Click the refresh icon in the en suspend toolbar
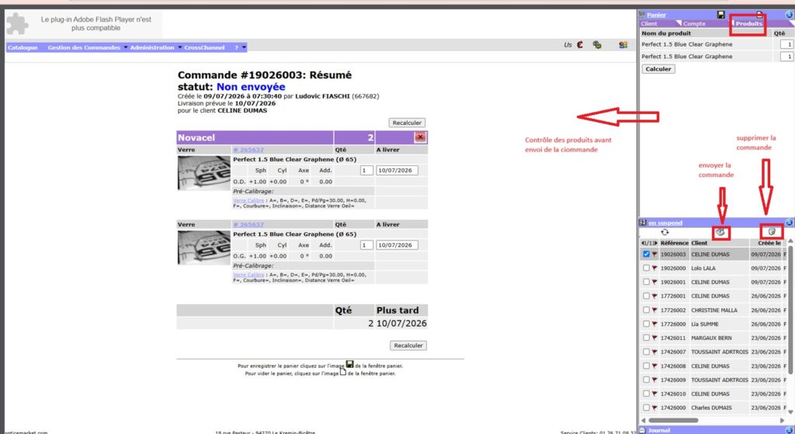The image size is (795, 434). [665, 232]
